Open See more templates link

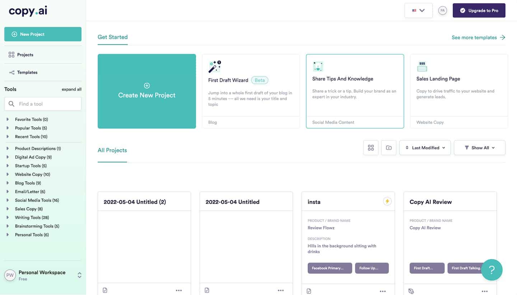[475, 37]
